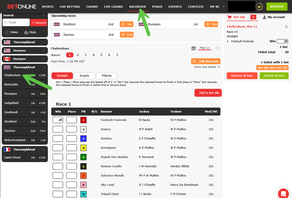
Task: Switch to race number 3
Action: pyautogui.click(x=85, y=55)
